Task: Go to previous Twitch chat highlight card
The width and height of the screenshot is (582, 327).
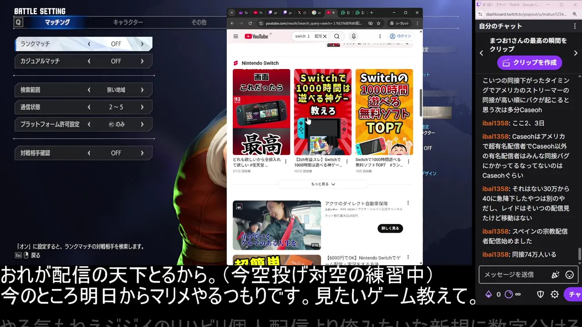Action: point(482,53)
